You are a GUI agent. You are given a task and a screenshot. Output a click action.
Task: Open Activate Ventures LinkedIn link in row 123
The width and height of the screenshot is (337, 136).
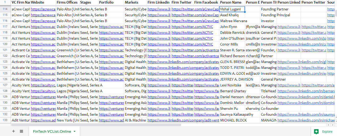coord(183,62)
